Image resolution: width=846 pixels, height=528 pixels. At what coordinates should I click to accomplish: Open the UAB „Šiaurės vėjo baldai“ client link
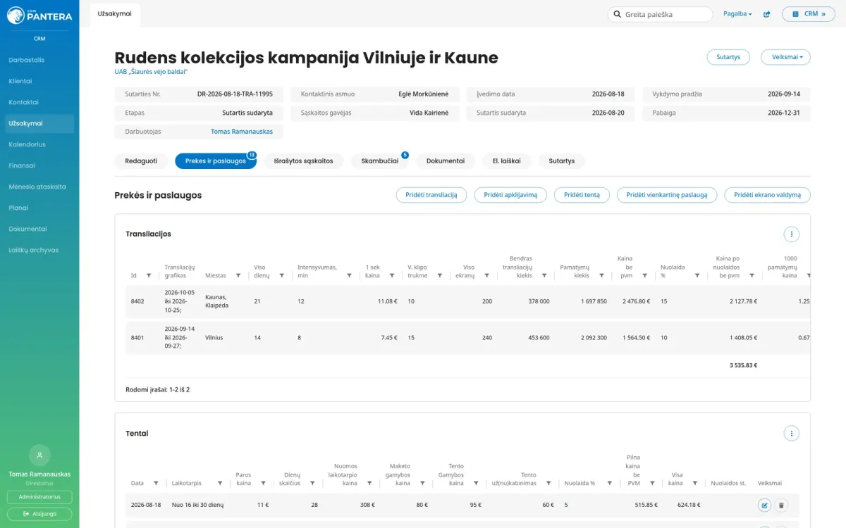click(x=152, y=72)
